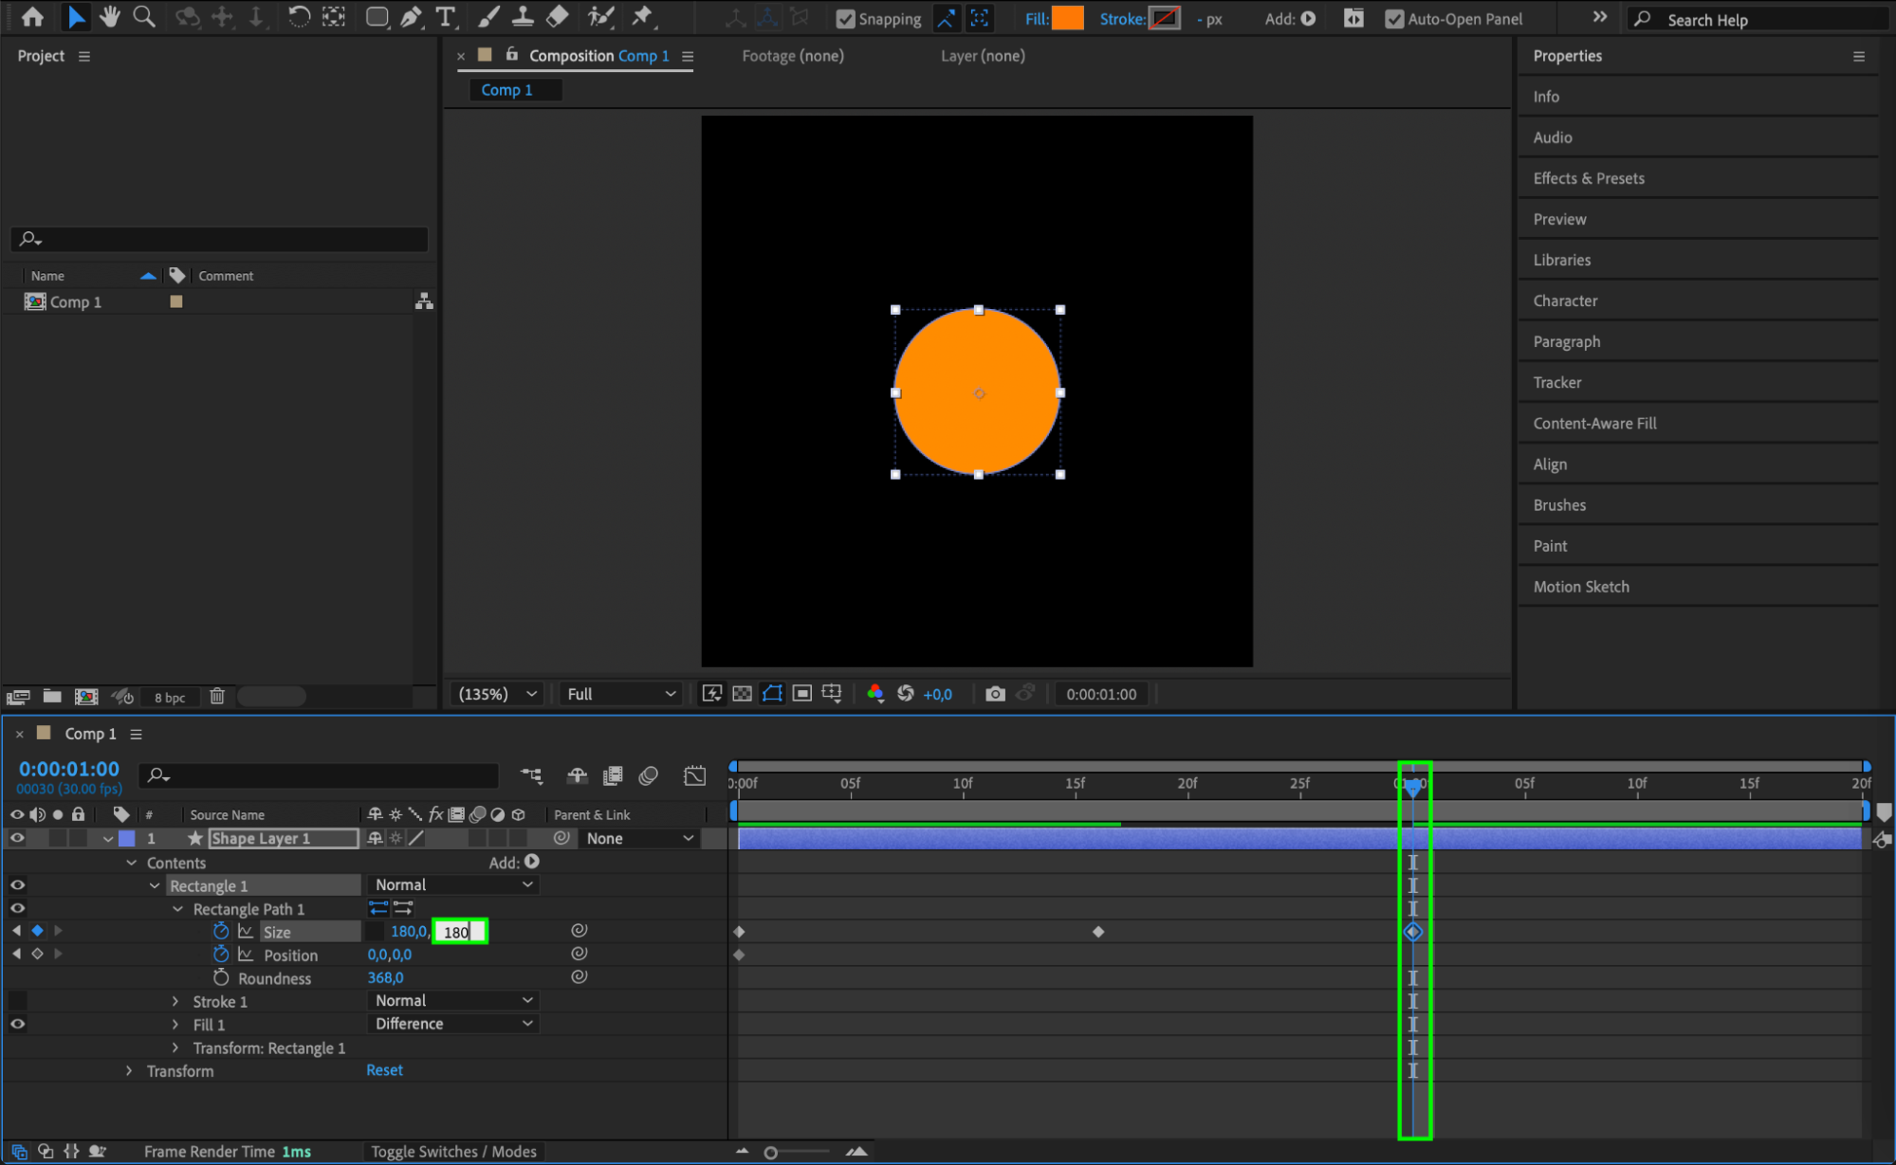Hide Fill 1 using its eye icon
The image size is (1896, 1165).
point(17,1024)
